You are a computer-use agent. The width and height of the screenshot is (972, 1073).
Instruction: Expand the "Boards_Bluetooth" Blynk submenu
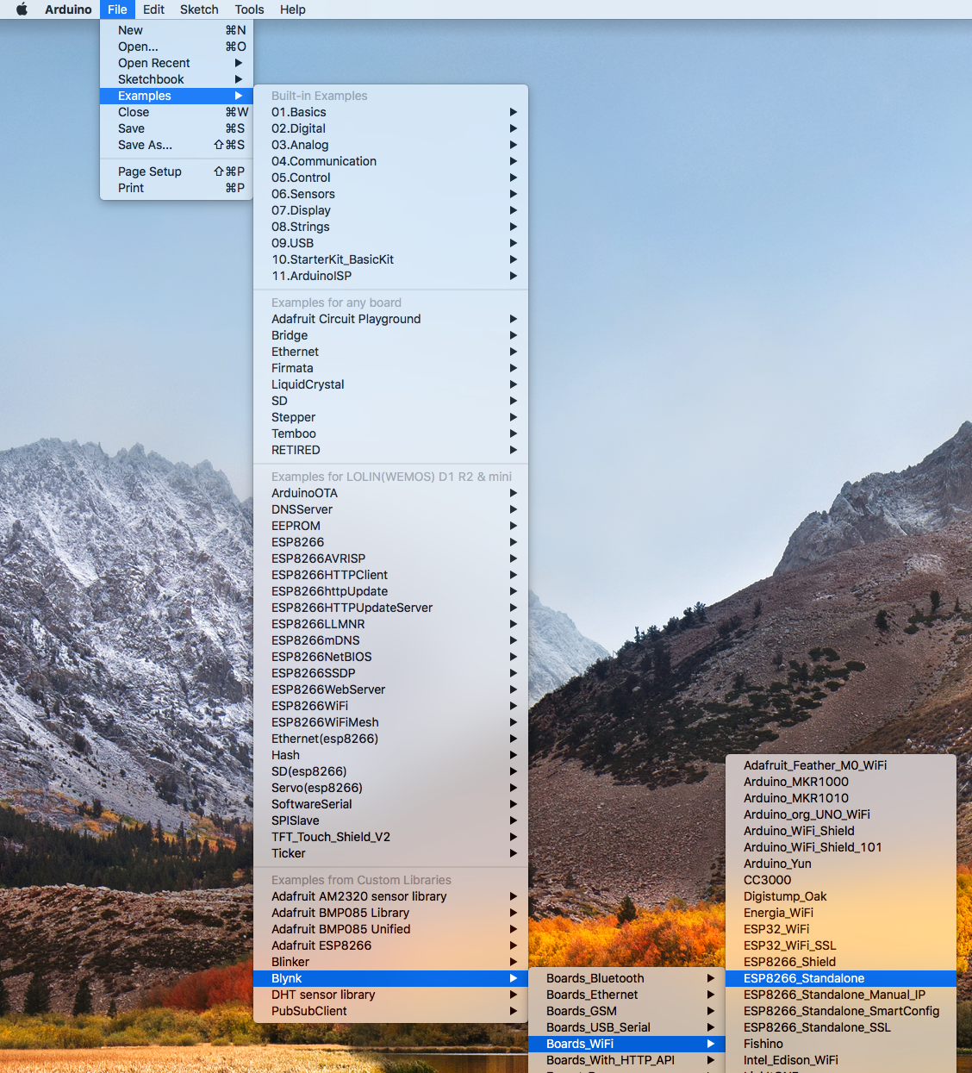(595, 977)
